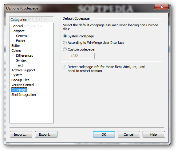Open the Backup Files category
This screenshot has height=151, width=177.
tap(20, 80)
